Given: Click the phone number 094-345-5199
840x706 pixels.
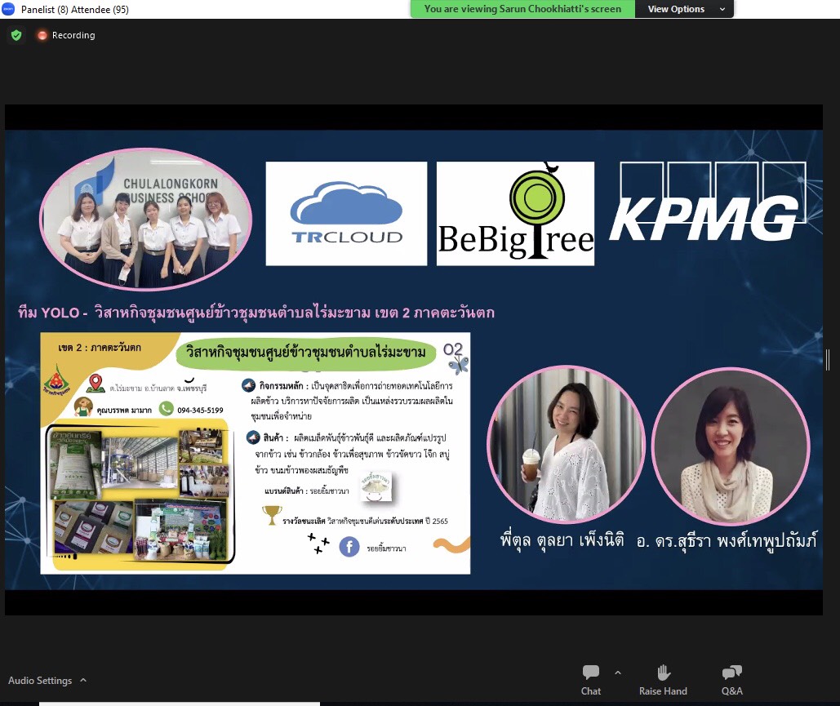Looking at the screenshot, I should tap(200, 411).
